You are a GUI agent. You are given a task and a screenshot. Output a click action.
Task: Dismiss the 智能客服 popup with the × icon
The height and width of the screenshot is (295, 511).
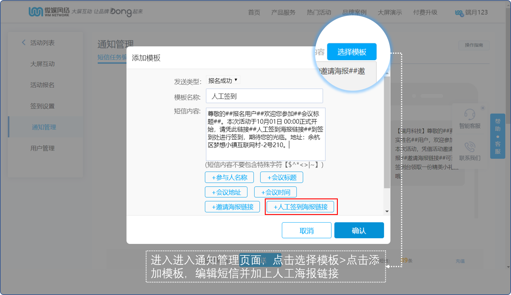[x=483, y=107]
